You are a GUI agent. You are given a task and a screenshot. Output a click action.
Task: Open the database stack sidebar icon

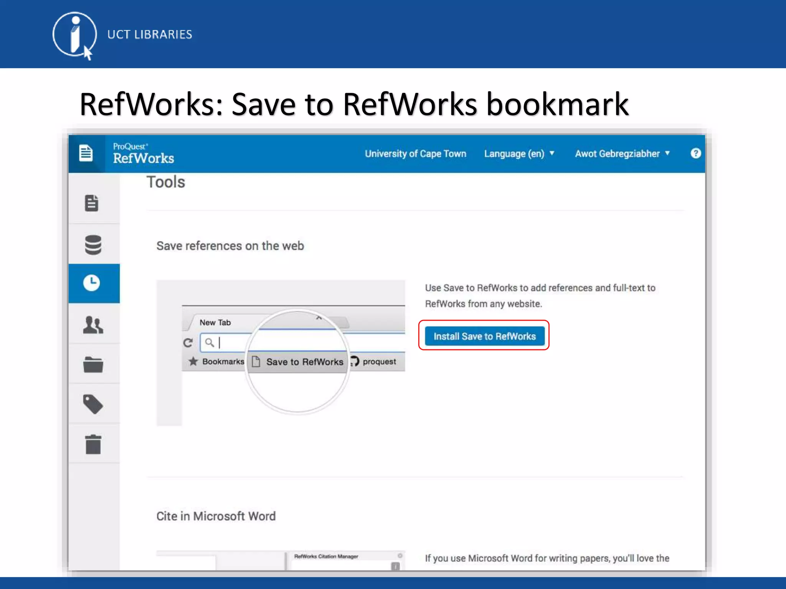coord(93,245)
